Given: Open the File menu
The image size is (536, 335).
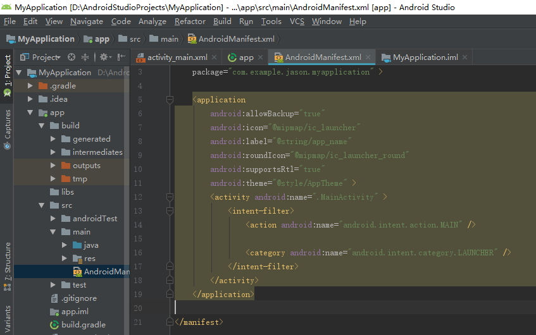Looking at the screenshot, I should coord(9,21).
